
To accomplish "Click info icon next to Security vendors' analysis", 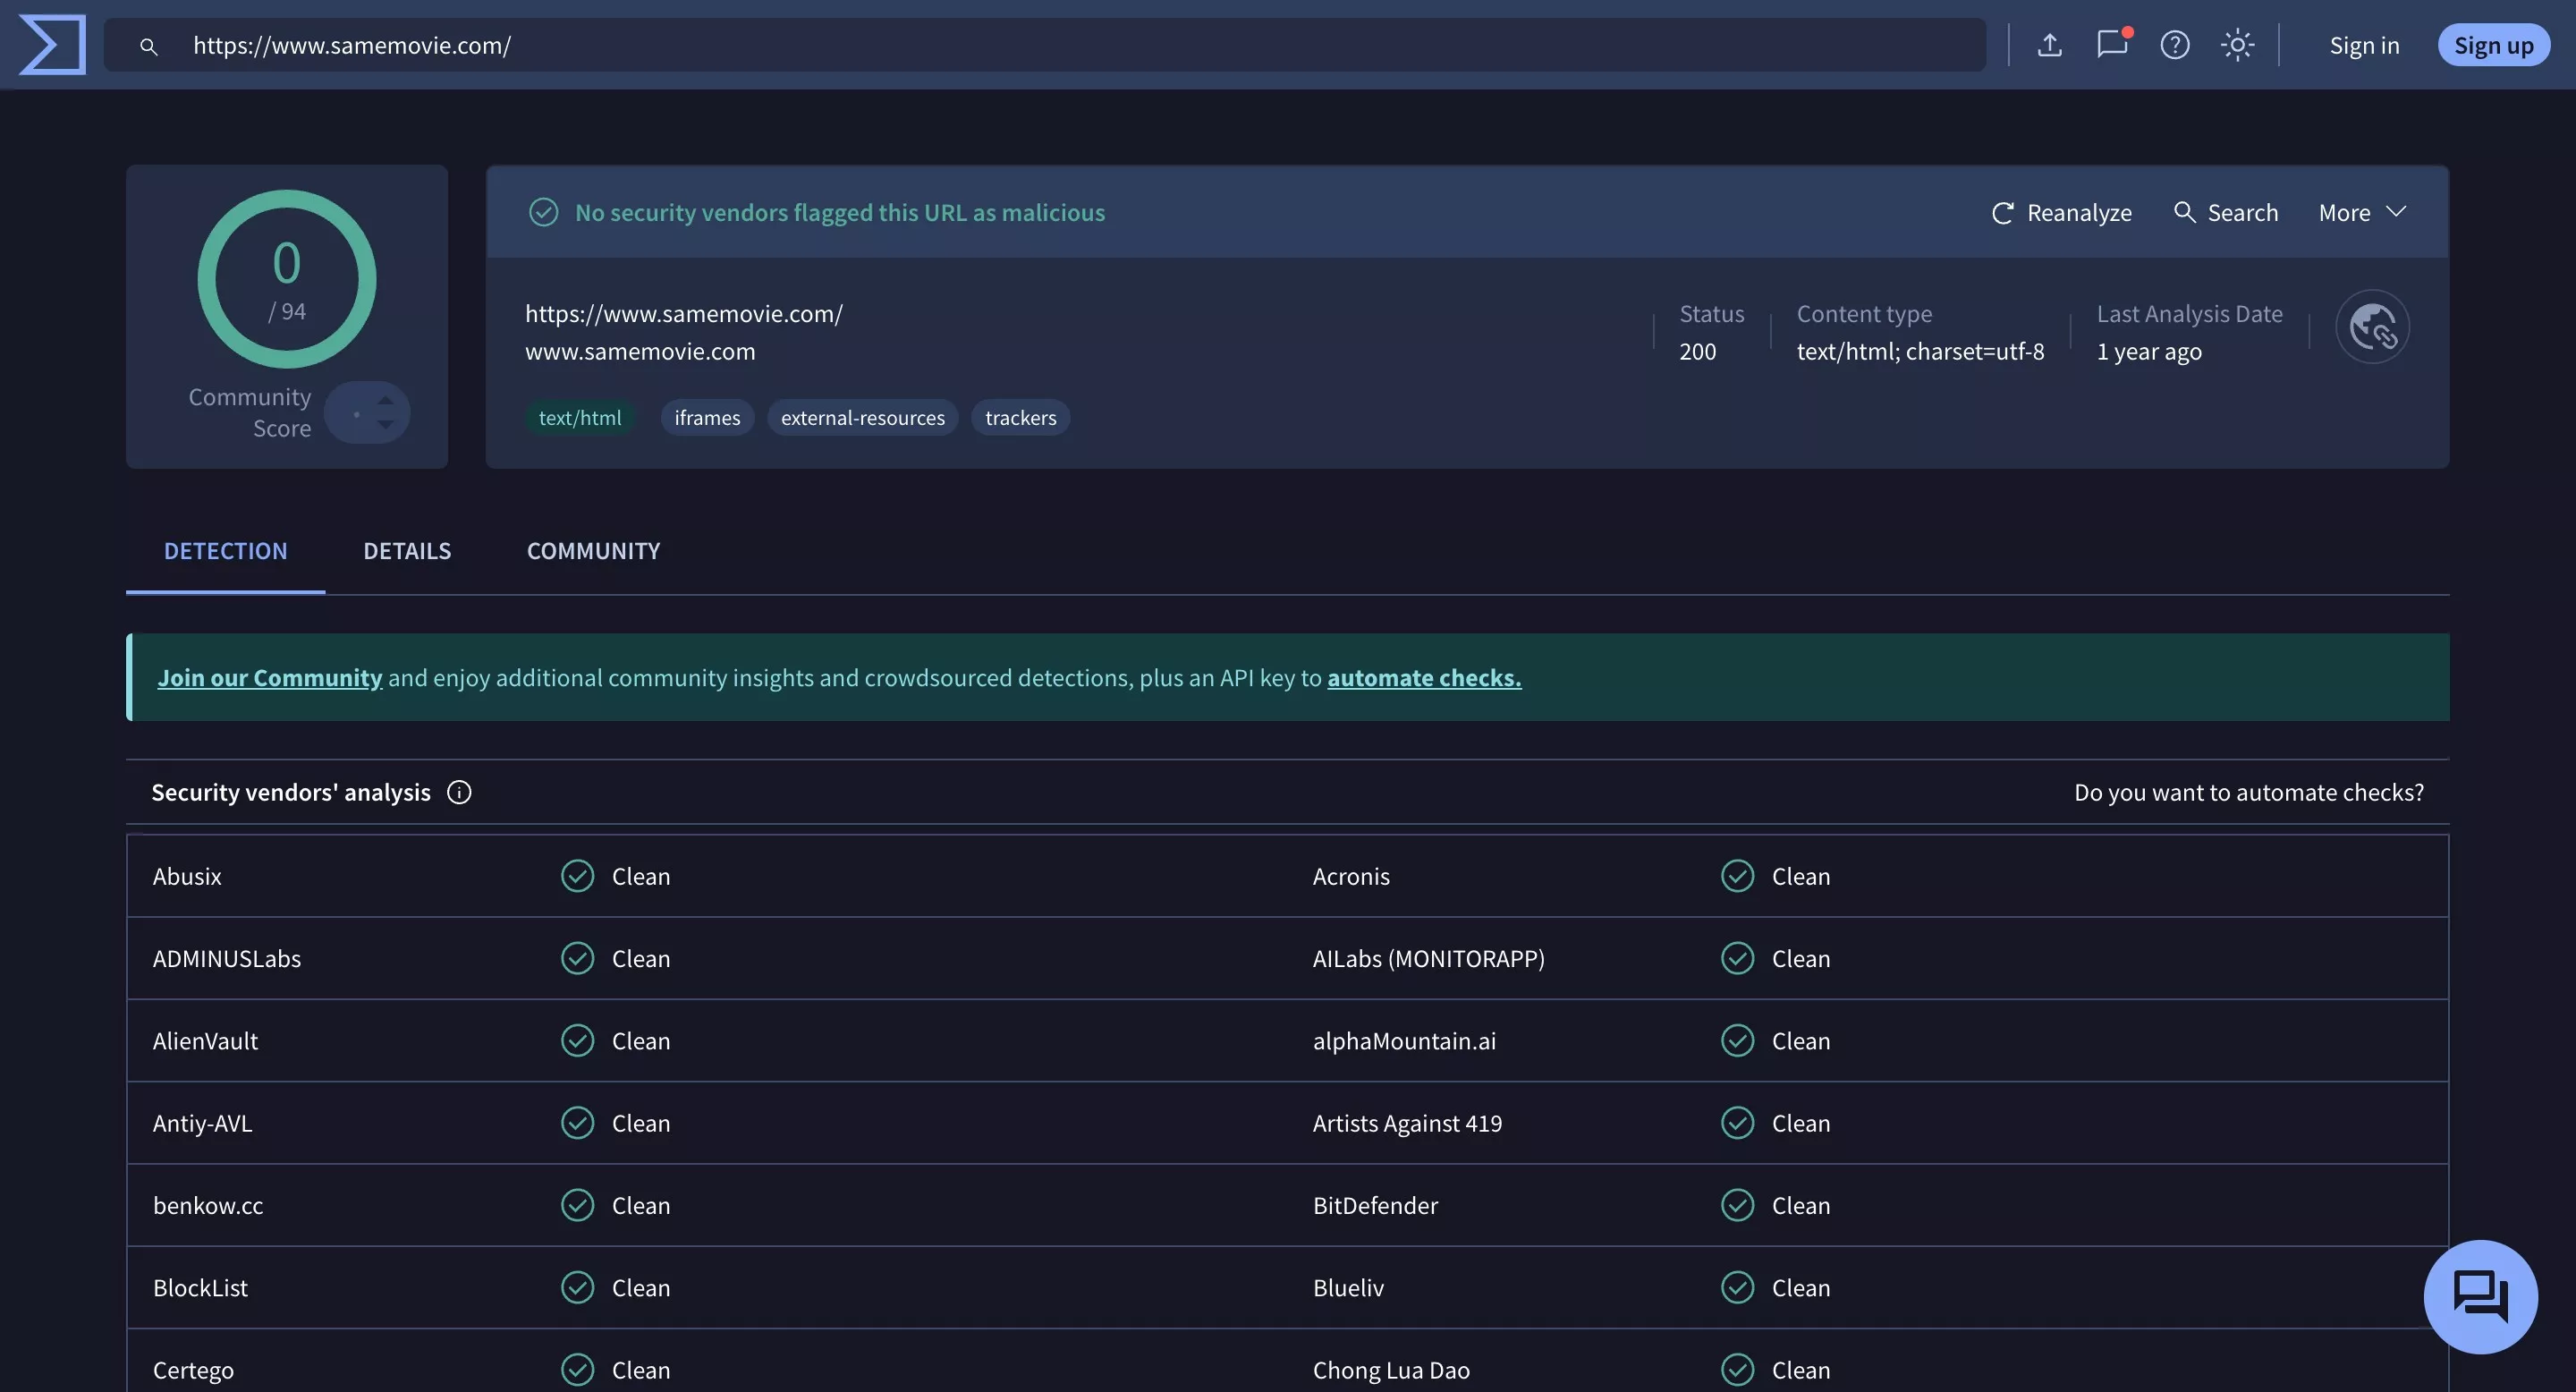I will click(459, 793).
